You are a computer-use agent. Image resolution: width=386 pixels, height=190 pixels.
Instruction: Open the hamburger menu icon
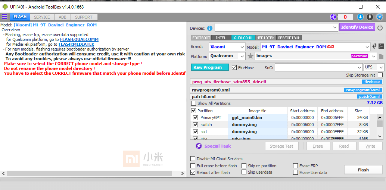point(4,17)
